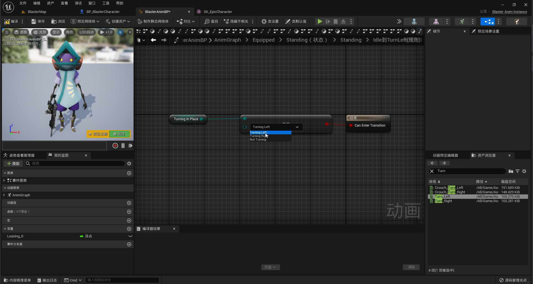This screenshot has width=533, height=284.
Task: Open 预览网格体 dropdown
Action: click(85, 21)
